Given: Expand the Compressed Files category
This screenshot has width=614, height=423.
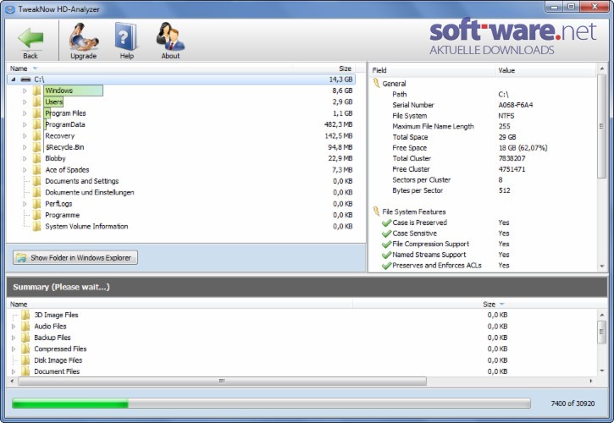Looking at the screenshot, I should tap(14, 349).
